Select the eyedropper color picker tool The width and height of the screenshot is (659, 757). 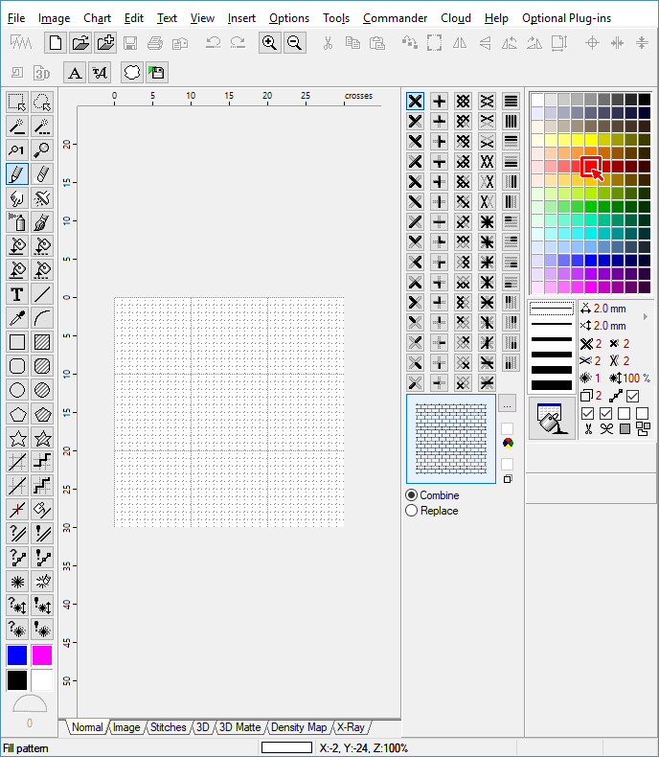pos(16,318)
